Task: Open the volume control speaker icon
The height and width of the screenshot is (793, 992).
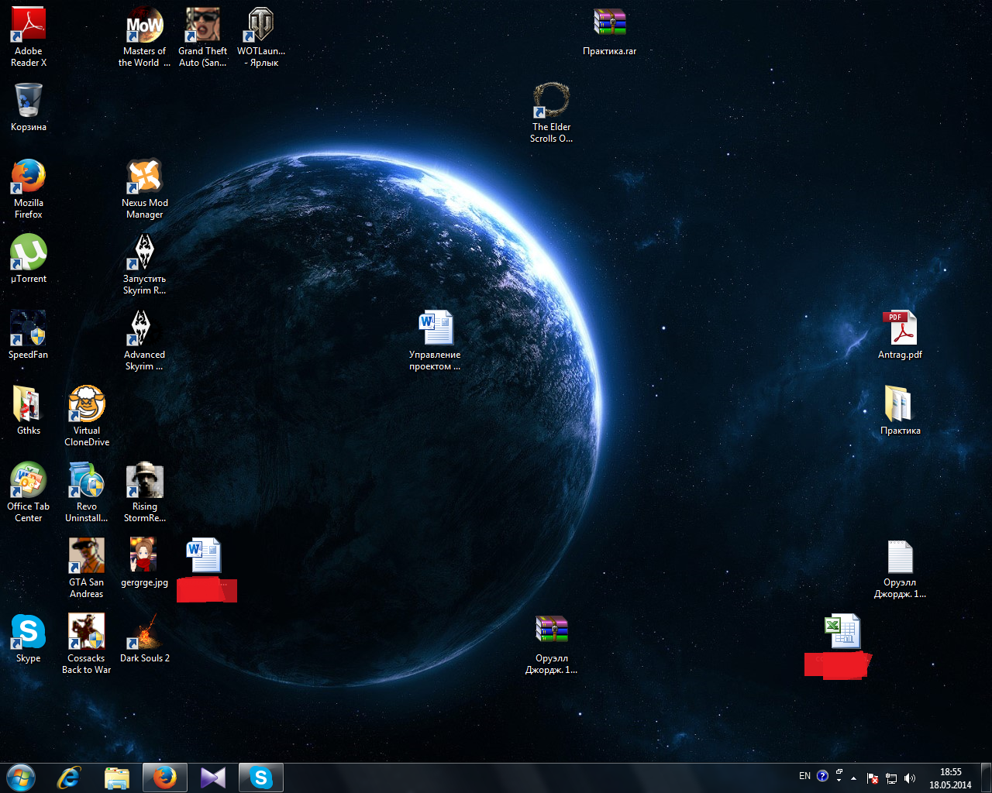Action: point(910,778)
